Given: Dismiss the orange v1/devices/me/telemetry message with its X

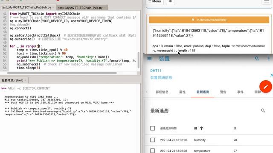Looking at the screenshot, I should [x=193, y=20].
